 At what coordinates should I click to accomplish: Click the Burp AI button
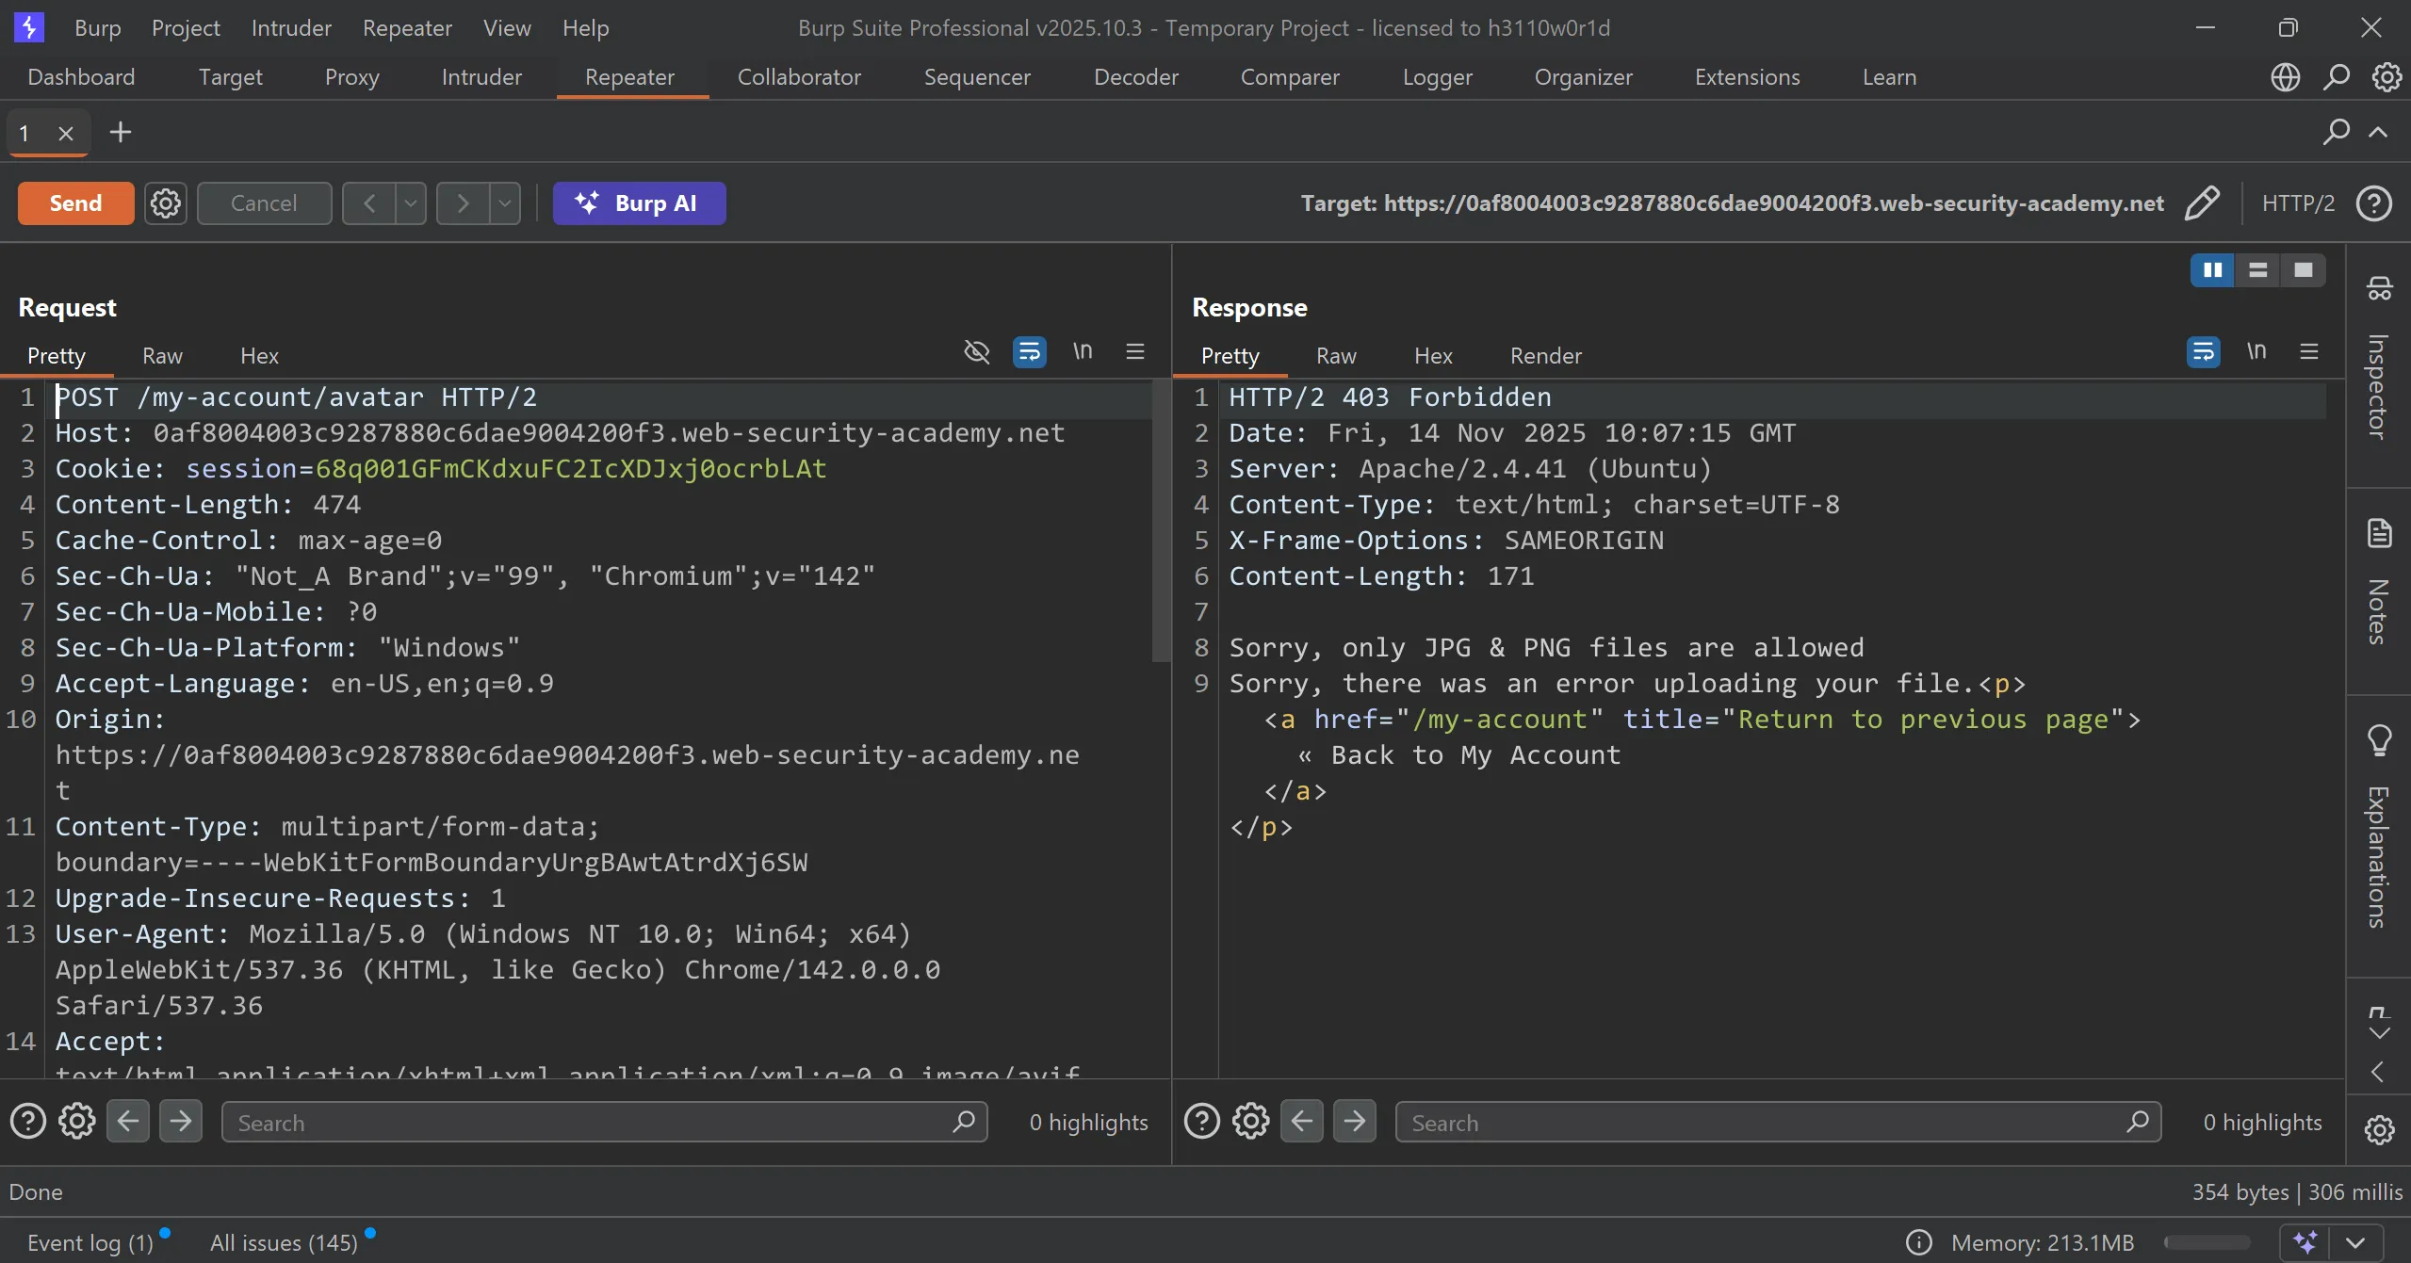point(639,203)
